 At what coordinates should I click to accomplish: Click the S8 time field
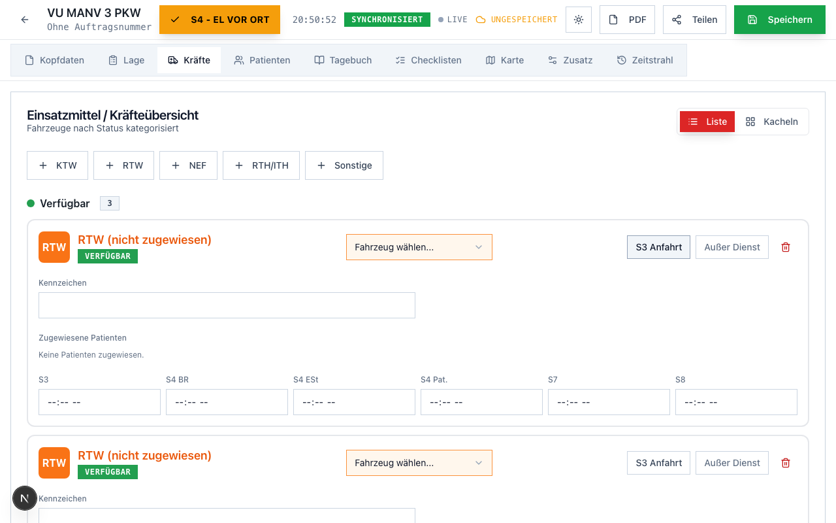736,402
